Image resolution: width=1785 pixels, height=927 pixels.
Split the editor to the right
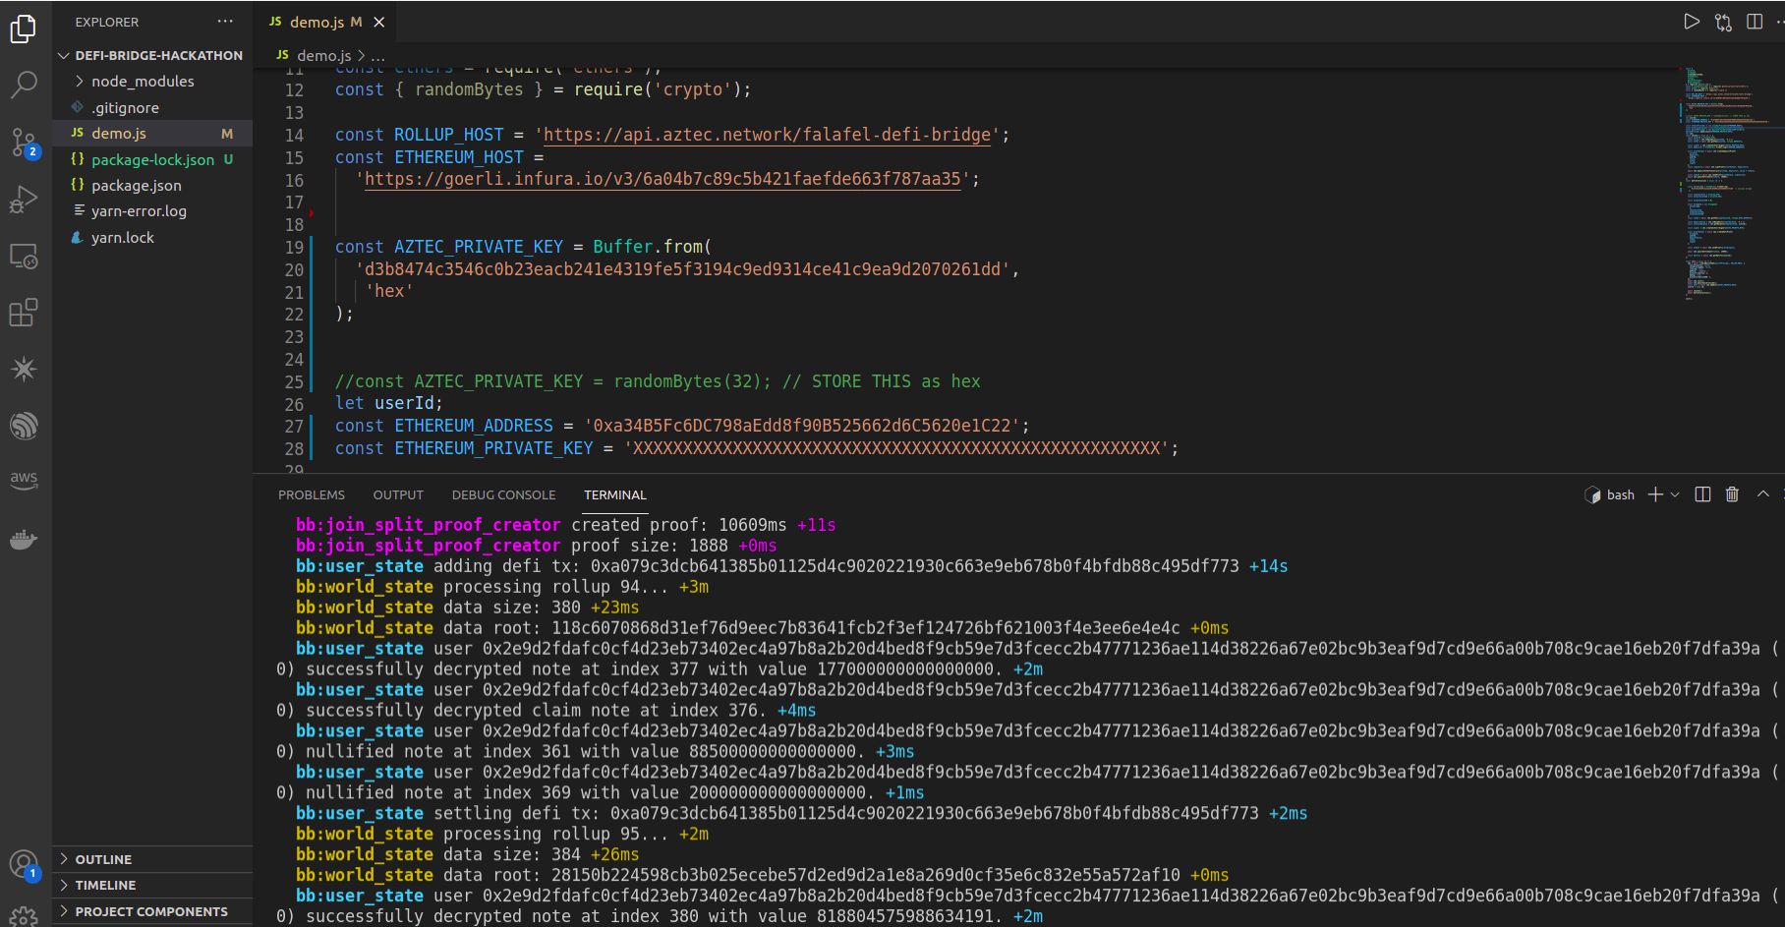point(1755,22)
